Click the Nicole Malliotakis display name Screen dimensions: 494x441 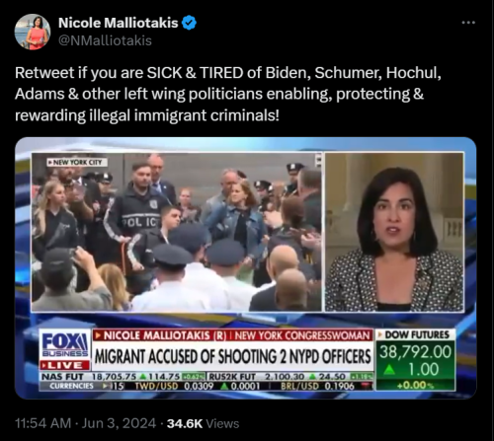[x=119, y=23]
